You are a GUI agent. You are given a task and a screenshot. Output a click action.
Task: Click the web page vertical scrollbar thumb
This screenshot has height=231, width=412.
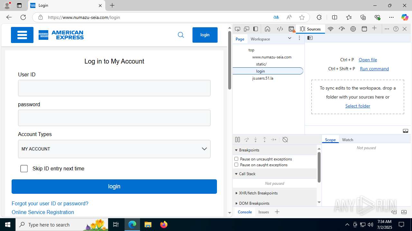tap(229, 60)
